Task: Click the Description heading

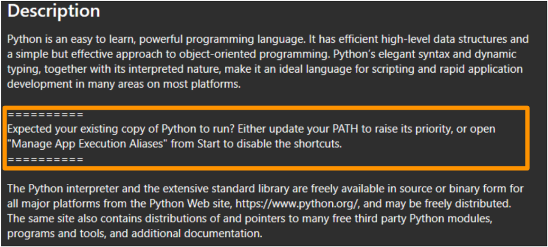Action: point(54,12)
